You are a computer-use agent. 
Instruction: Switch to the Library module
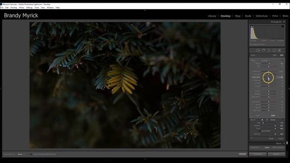212,16
